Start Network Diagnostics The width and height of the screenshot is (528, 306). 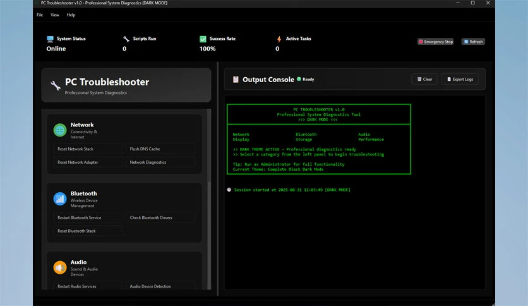[x=160, y=162]
